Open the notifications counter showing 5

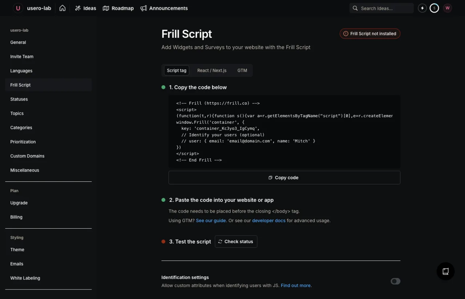point(434,8)
